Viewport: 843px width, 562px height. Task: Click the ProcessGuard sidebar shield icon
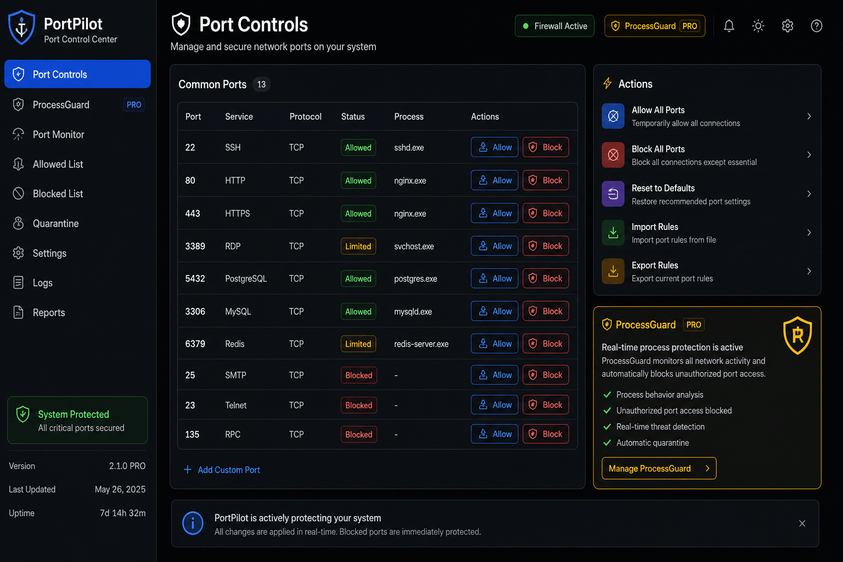click(x=18, y=104)
